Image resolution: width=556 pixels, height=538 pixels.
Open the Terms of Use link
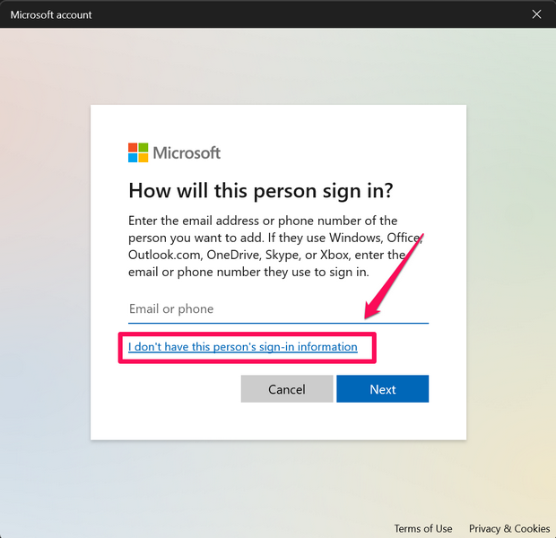point(423,528)
